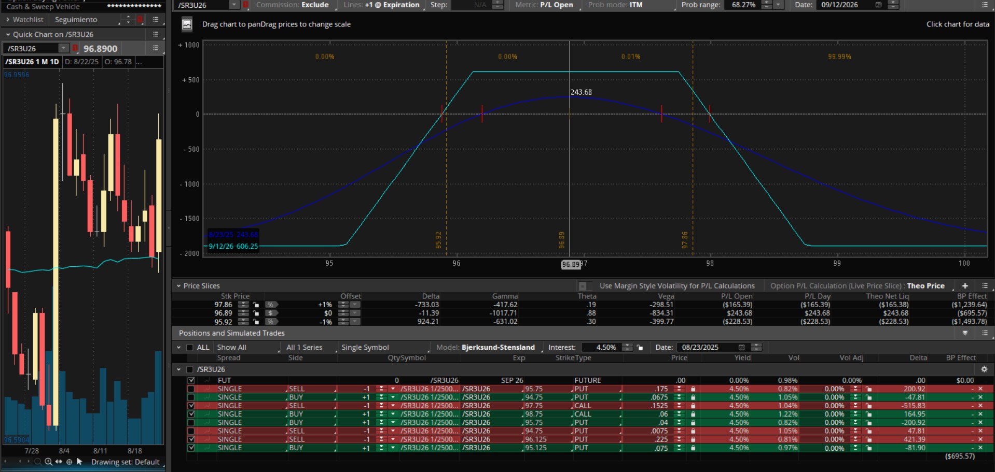This screenshot has height=472, width=995.
Task: Click the chart snapshot image icon
Action: [187, 24]
